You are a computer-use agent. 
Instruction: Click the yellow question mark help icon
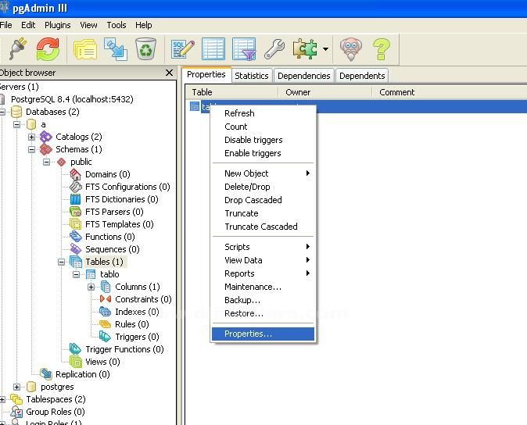click(x=382, y=49)
